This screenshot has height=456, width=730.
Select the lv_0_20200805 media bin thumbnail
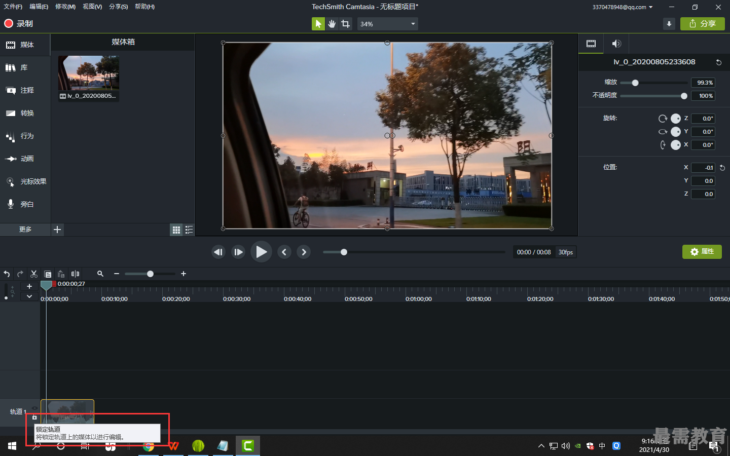(x=89, y=78)
